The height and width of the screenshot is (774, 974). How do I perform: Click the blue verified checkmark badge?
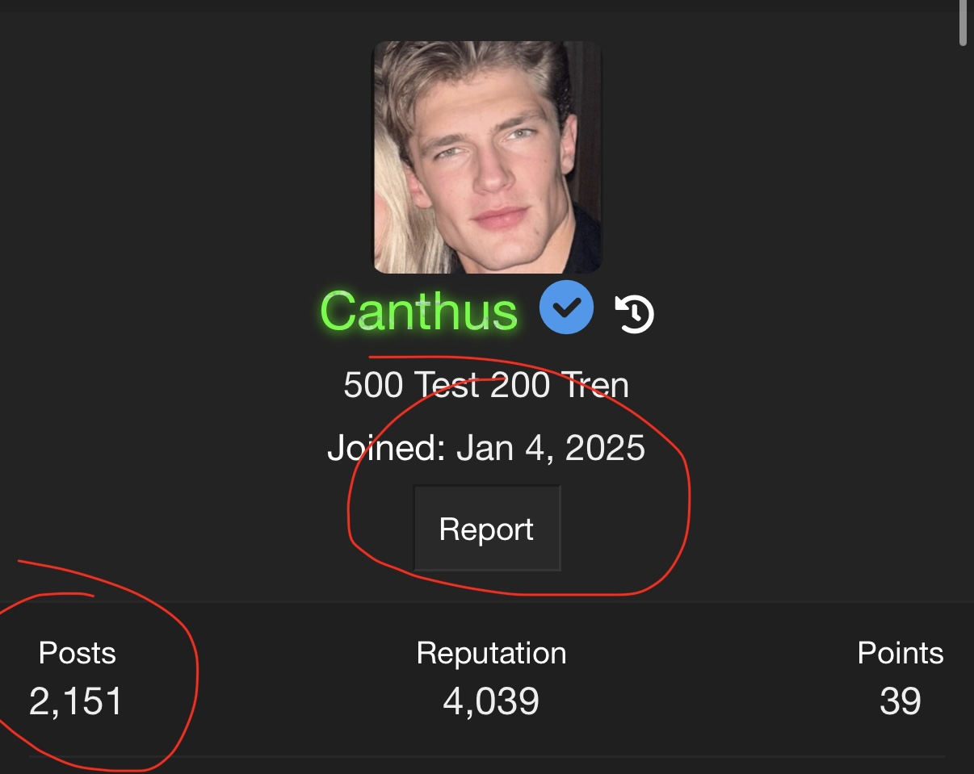[x=567, y=308]
